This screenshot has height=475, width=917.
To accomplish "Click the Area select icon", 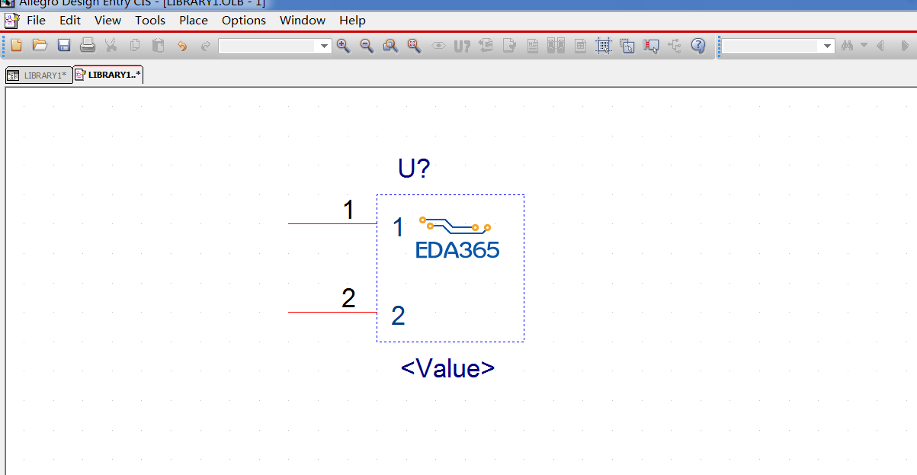I will click(627, 46).
